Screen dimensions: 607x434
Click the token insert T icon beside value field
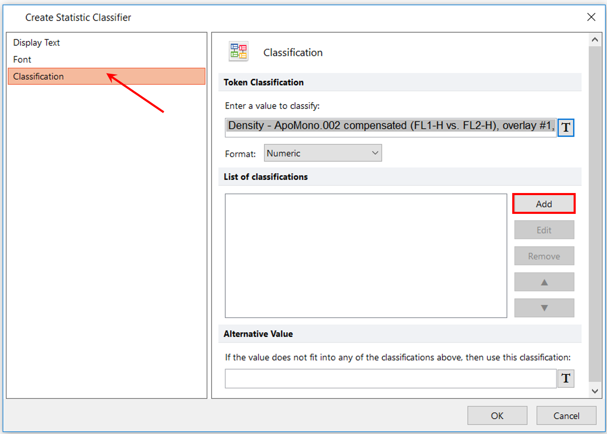pyautogui.click(x=566, y=128)
